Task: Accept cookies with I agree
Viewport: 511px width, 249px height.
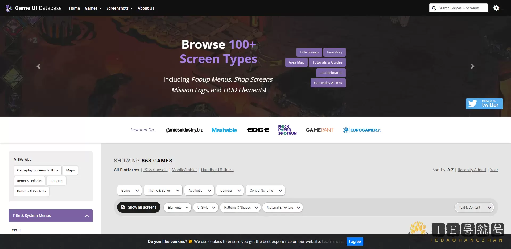Action: pos(355,241)
